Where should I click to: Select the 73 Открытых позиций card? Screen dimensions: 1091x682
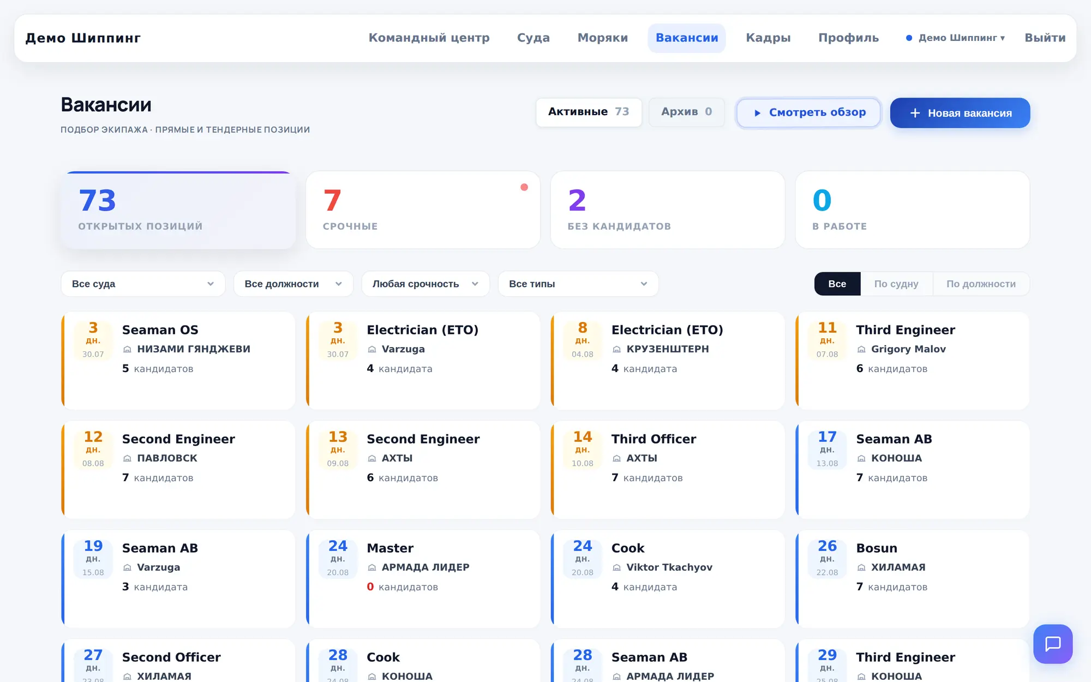pos(178,210)
